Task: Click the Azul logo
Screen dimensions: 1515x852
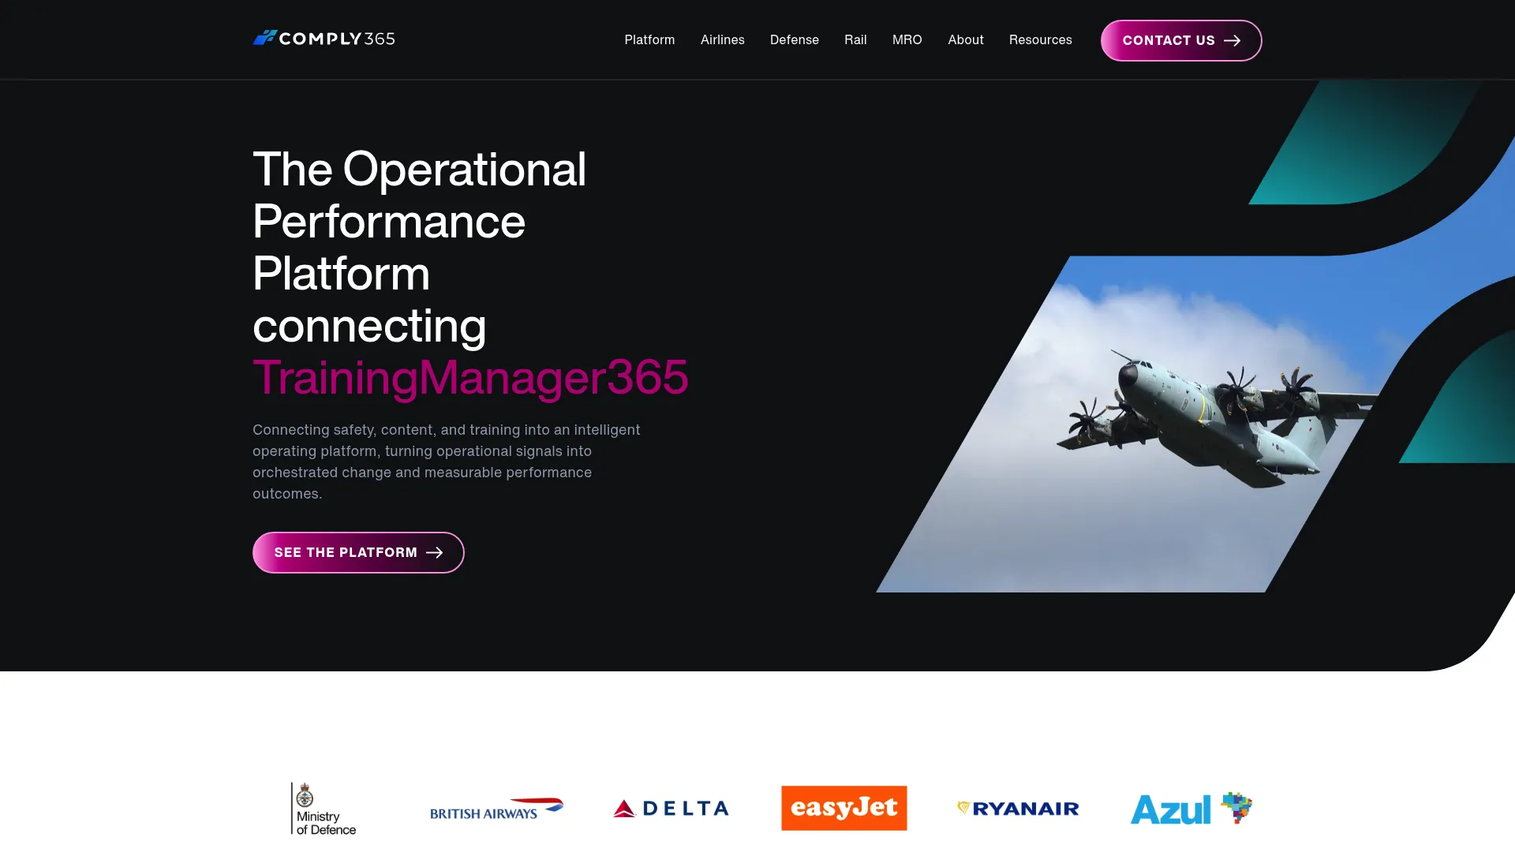Action: [1191, 809]
